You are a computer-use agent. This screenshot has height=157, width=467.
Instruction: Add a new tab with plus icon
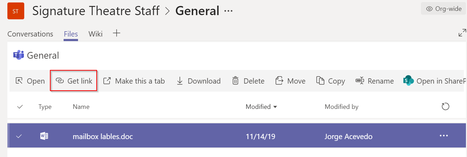click(116, 33)
